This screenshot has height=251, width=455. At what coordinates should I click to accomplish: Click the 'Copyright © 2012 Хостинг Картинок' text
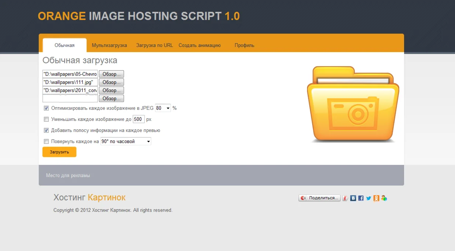[113, 210]
